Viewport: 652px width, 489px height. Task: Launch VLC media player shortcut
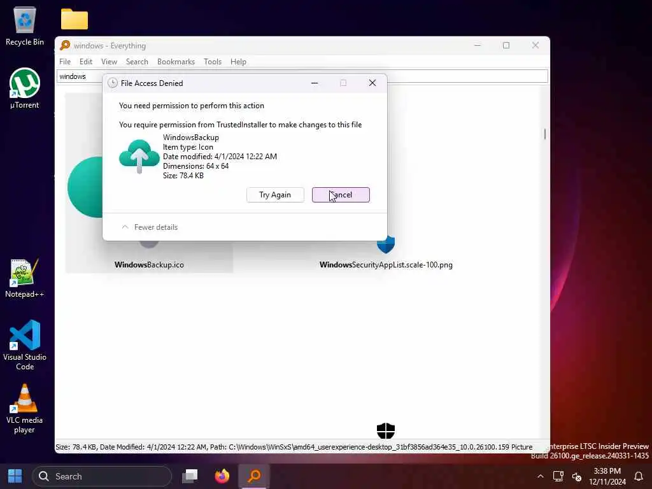(25, 408)
